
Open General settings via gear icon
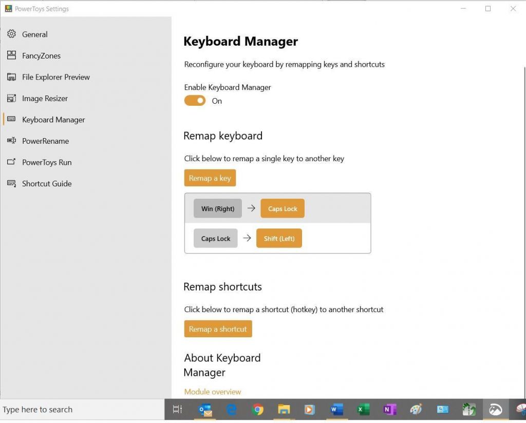coord(11,34)
